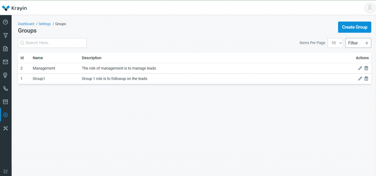
Task: Delete the Management group trash icon
Action: (366, 68)
